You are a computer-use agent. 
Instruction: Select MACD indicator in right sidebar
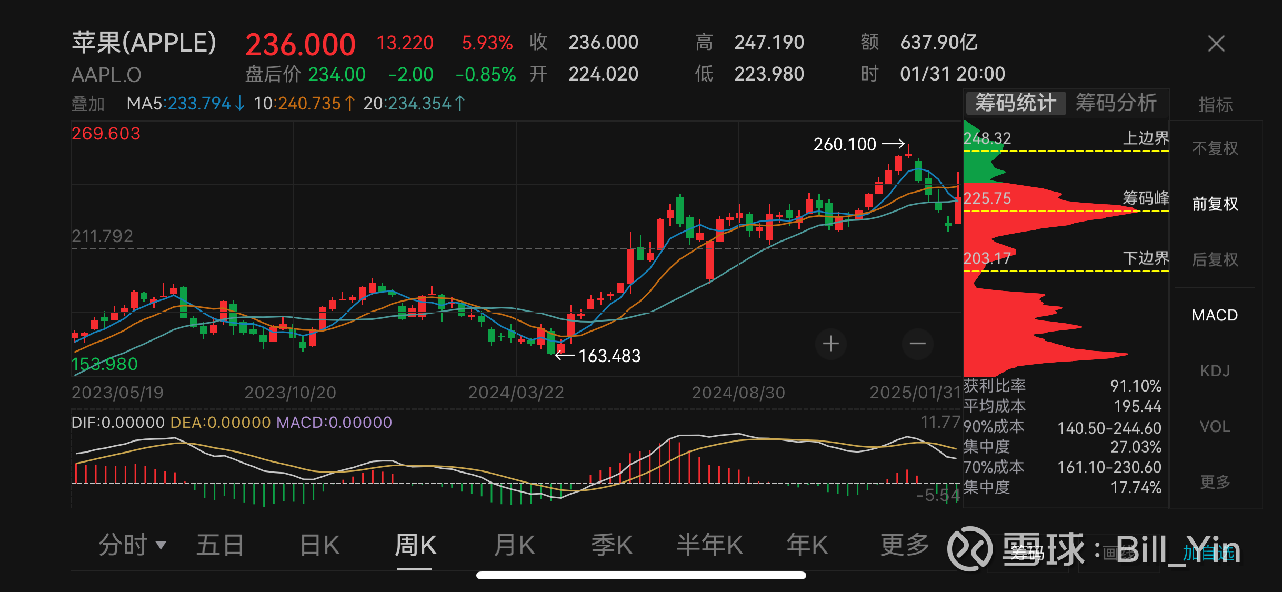point(1214,315)
